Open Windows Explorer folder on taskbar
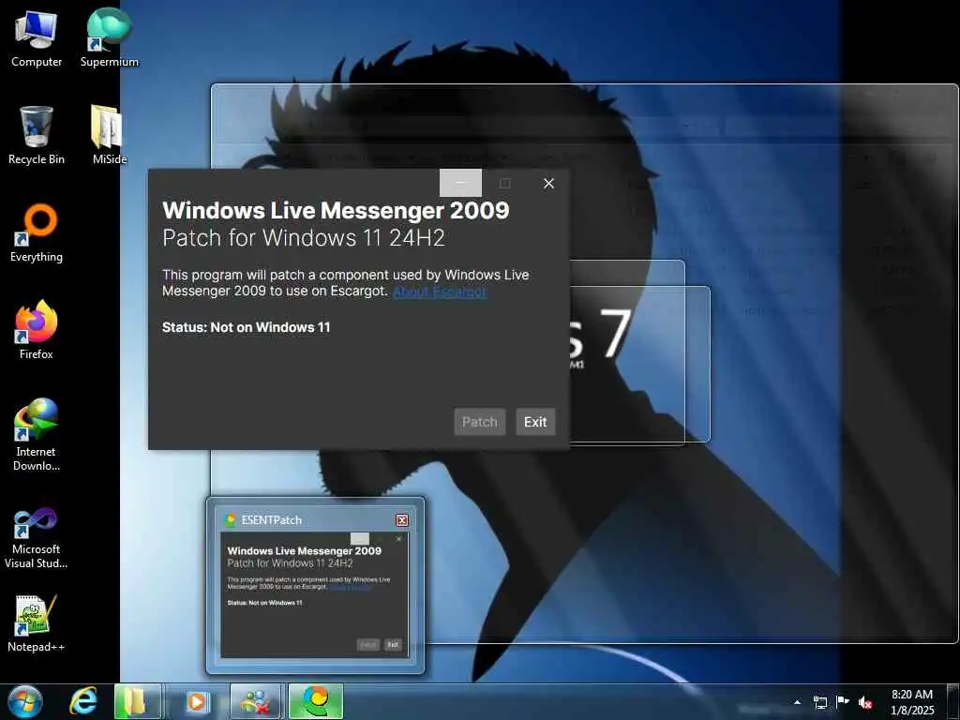The image size is (960, 720). (x=137, y=701)
